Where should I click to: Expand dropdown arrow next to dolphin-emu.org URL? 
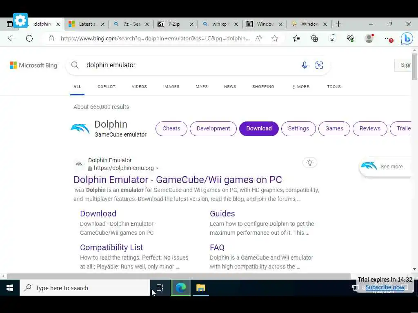point(157,168)
